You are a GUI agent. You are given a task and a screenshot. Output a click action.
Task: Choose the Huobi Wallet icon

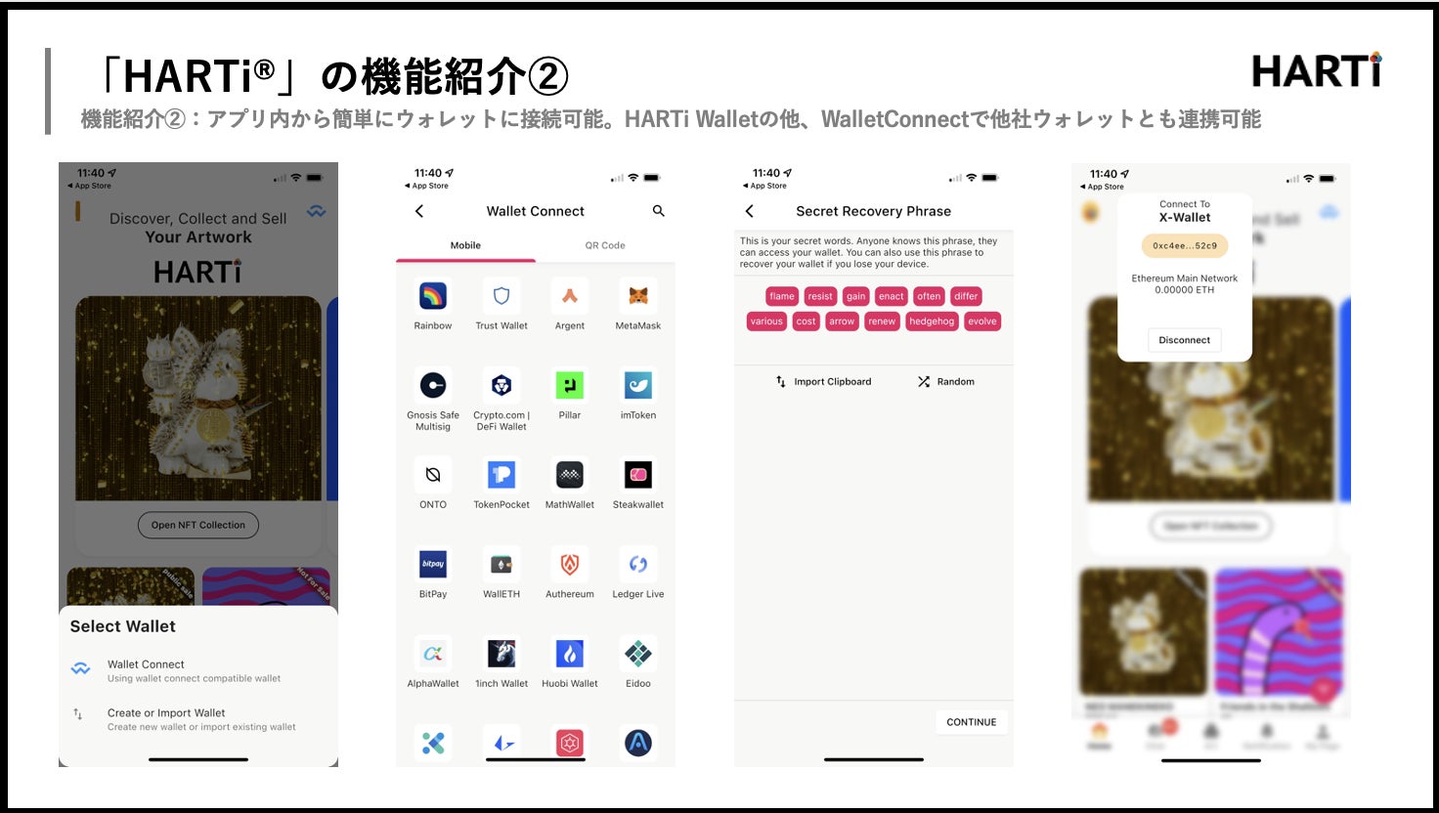tap(570, 654)
